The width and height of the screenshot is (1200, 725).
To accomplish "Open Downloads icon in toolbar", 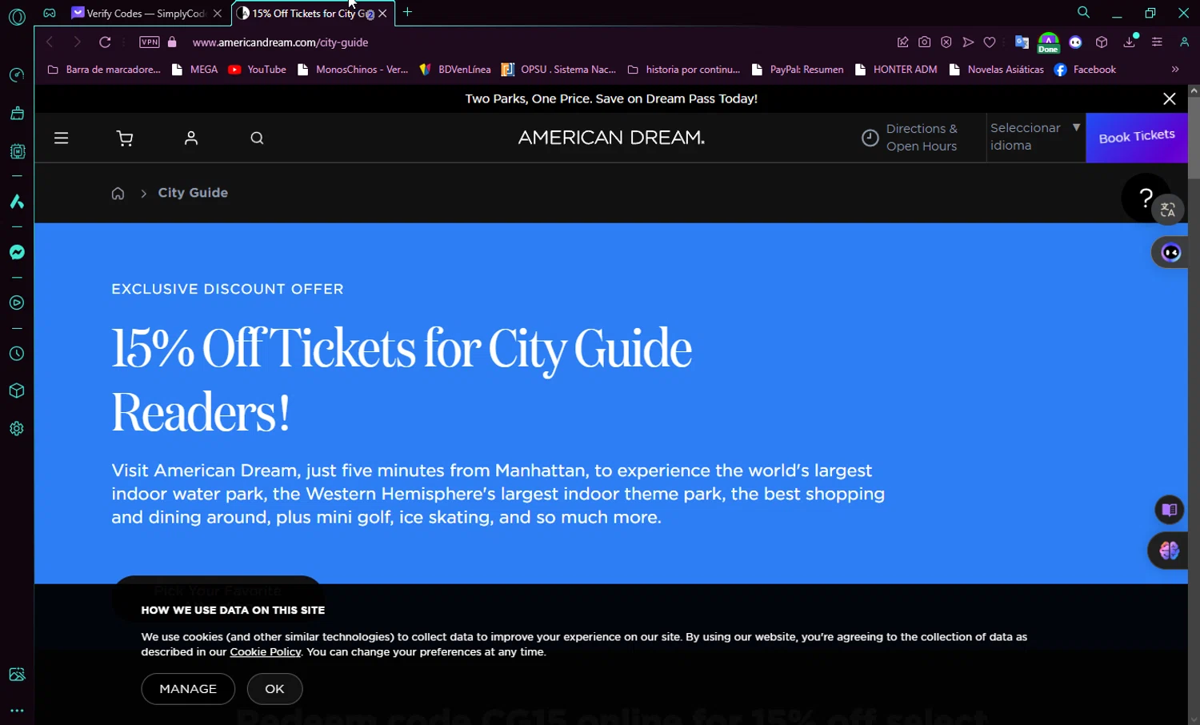I will (1130, 42).
